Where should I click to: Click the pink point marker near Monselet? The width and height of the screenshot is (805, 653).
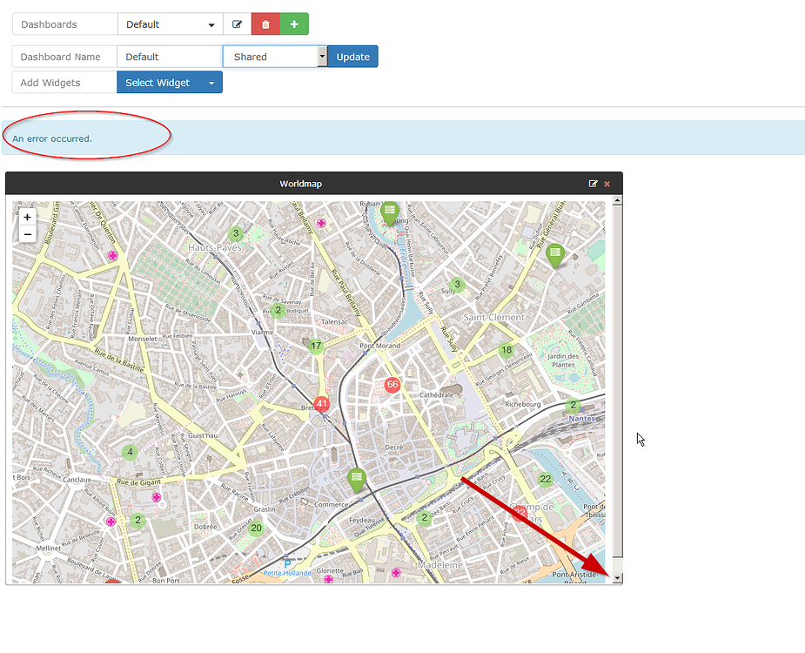click(112, 255)
